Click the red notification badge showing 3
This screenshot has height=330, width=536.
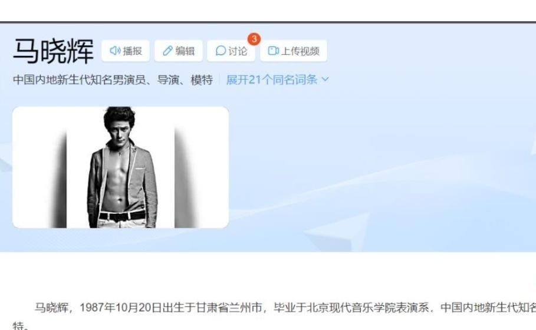(x=254, y=39)
